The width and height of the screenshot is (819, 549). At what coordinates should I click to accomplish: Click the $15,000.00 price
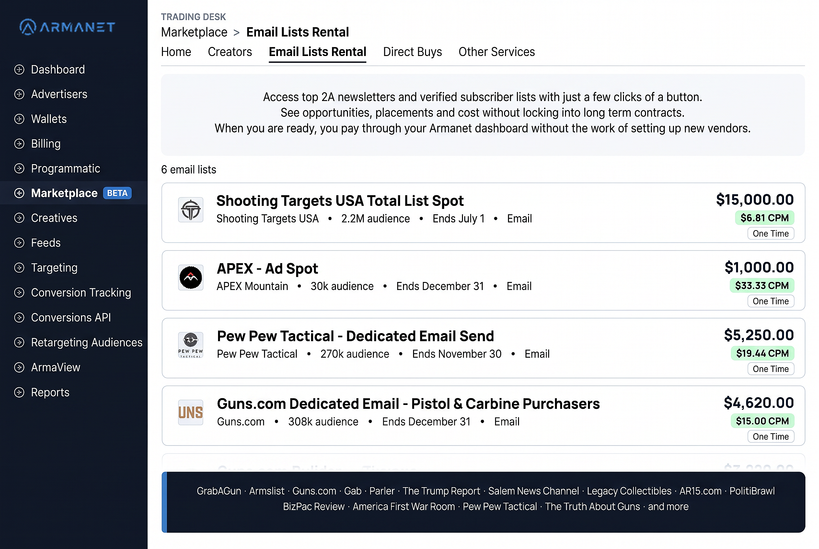pos(755,200)
